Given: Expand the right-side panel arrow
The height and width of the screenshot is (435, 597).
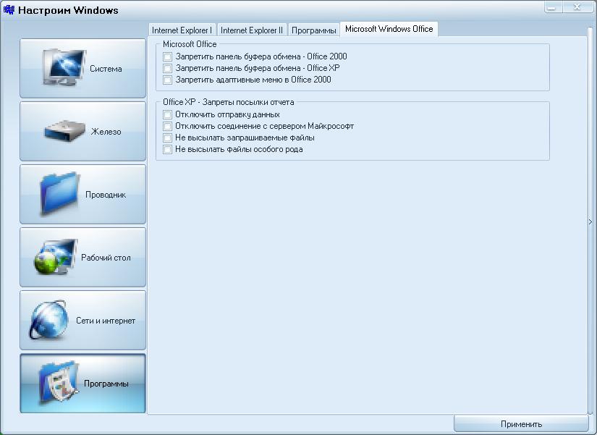Looking at the screenshot, I should click(590, 221).
